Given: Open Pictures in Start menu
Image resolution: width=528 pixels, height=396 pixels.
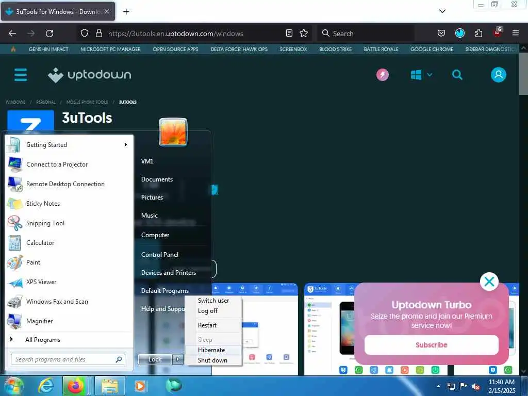Looking at the screenshot, I should 152,197.
